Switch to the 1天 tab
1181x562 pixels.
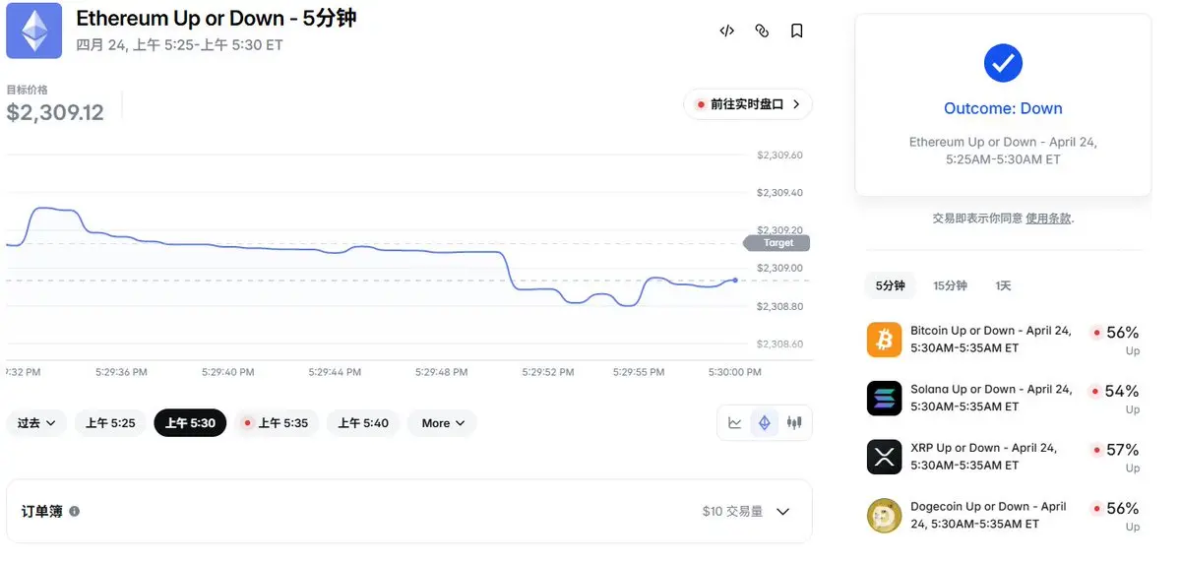(x=1003, y=285)
